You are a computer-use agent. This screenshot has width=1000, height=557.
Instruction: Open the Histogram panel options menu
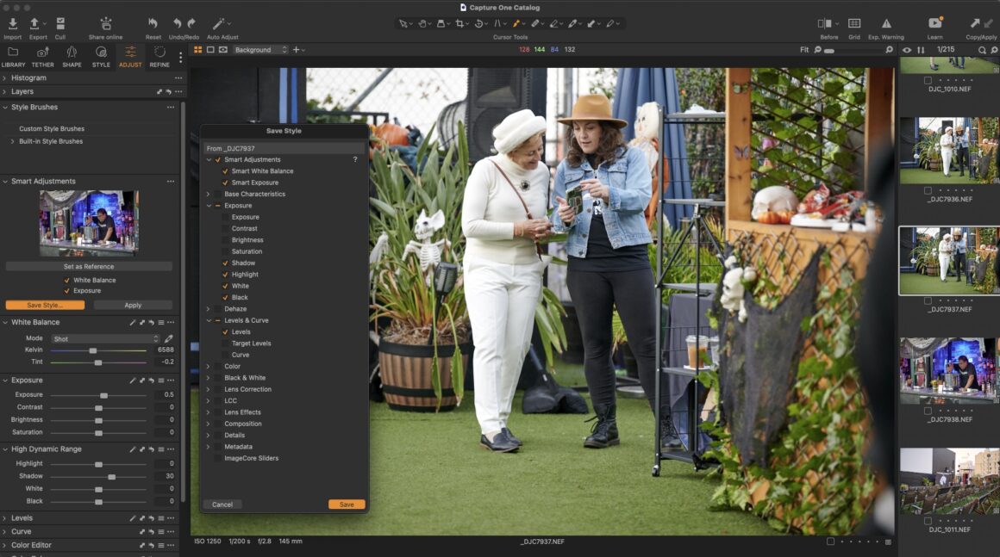(x=178, y=77)
